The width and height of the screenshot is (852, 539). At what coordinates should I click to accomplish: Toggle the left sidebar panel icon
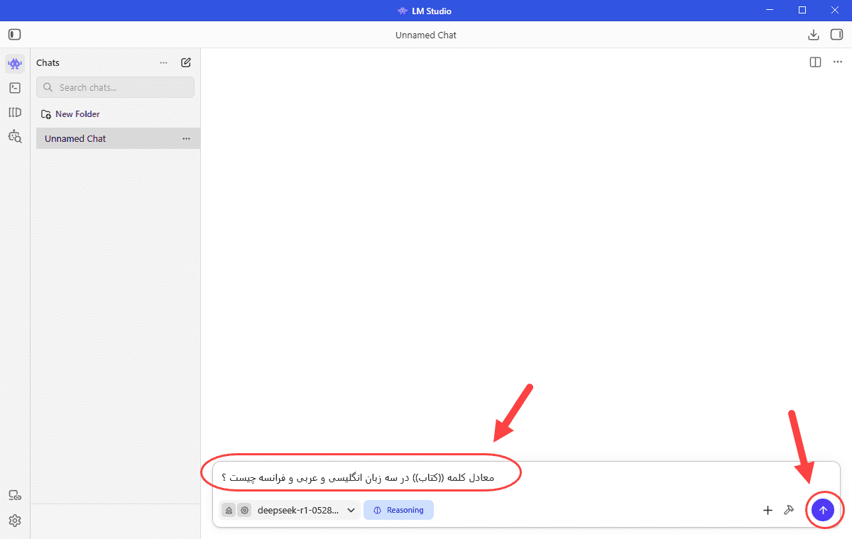pos(15,34)
